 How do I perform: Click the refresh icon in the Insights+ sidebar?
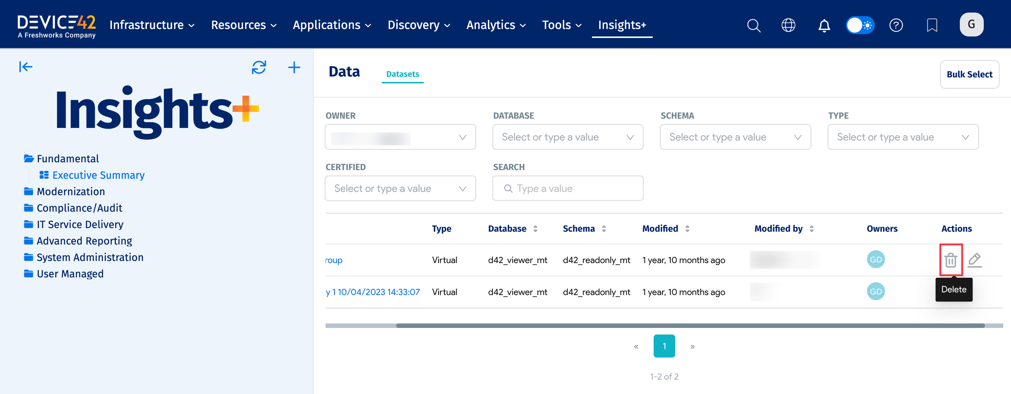coord(259,68)
